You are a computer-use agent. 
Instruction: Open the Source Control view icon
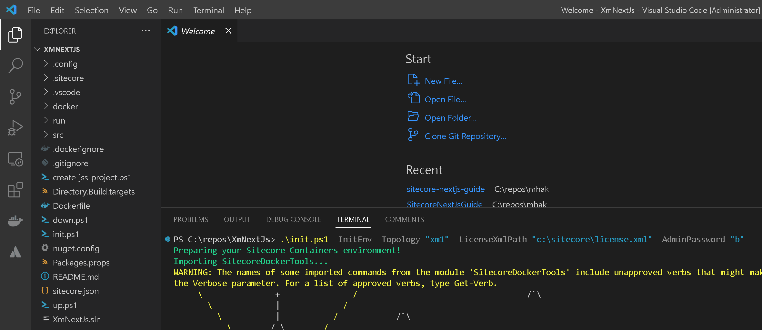[15, 97]
